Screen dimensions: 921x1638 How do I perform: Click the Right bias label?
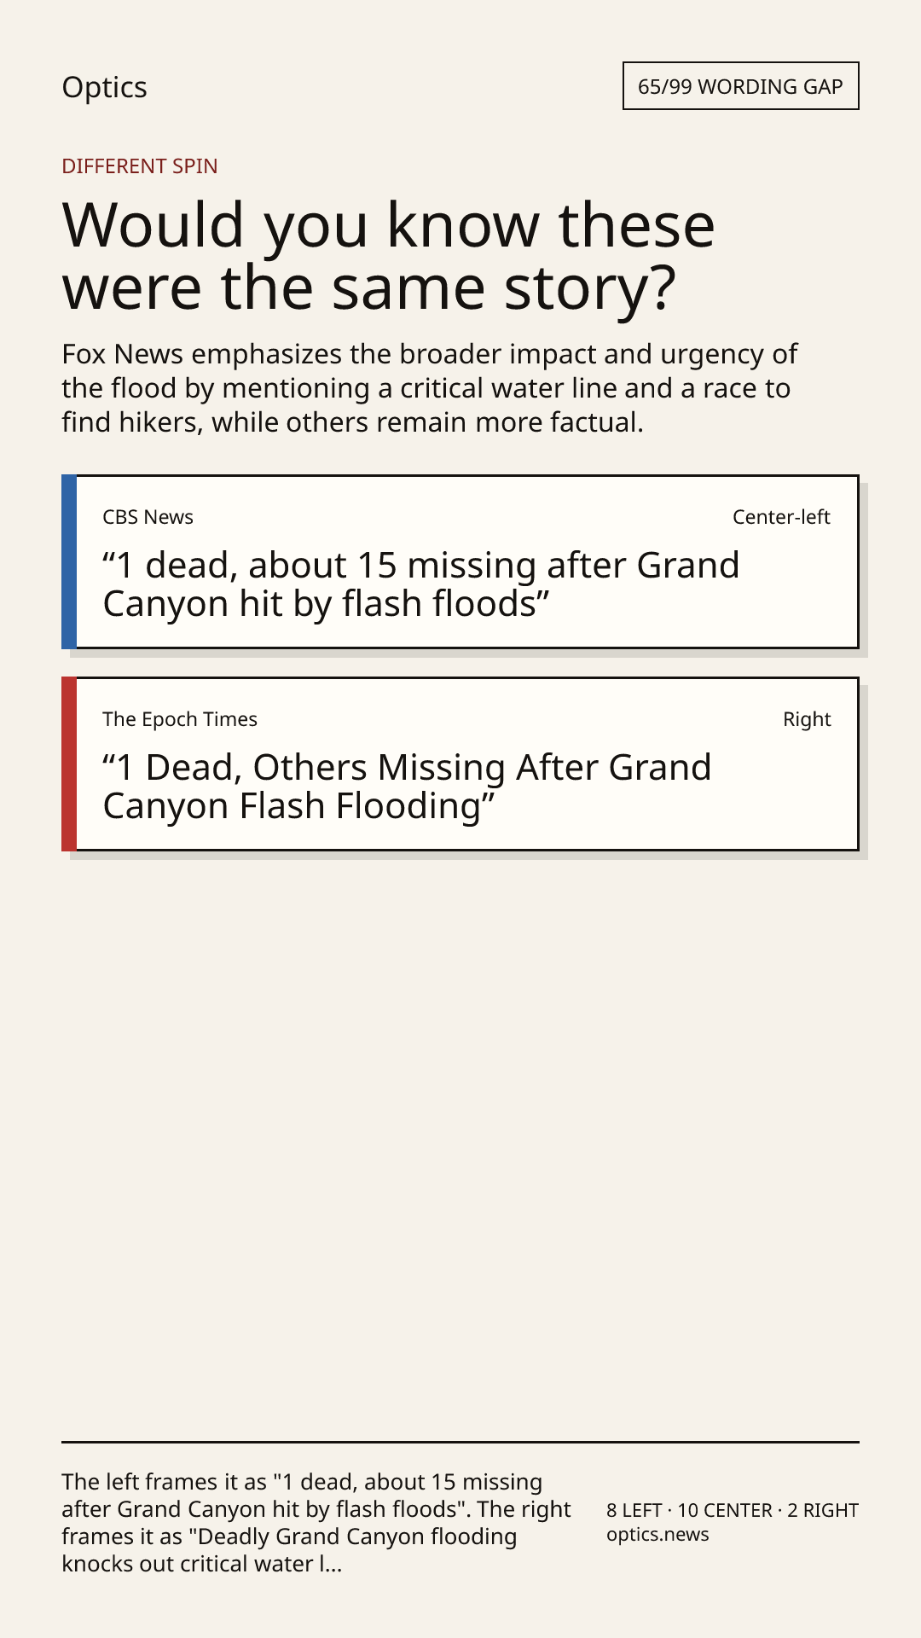[807, 719]
